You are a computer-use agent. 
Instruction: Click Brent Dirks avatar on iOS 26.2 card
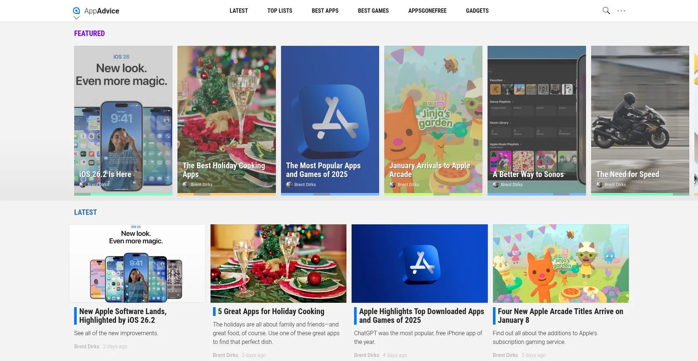tap(83, 185)
